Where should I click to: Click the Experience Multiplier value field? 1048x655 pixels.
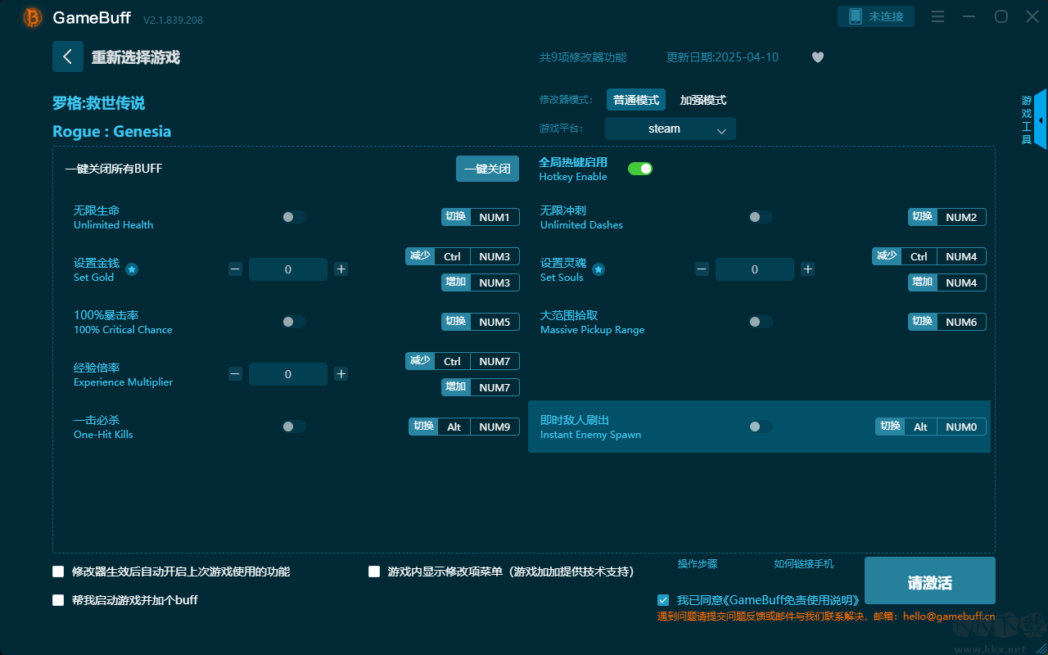coord(288,374)
